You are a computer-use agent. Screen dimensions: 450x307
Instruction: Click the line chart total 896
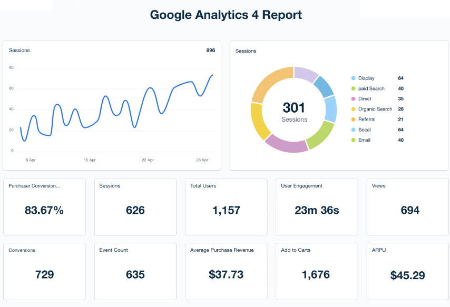[210, 51]
